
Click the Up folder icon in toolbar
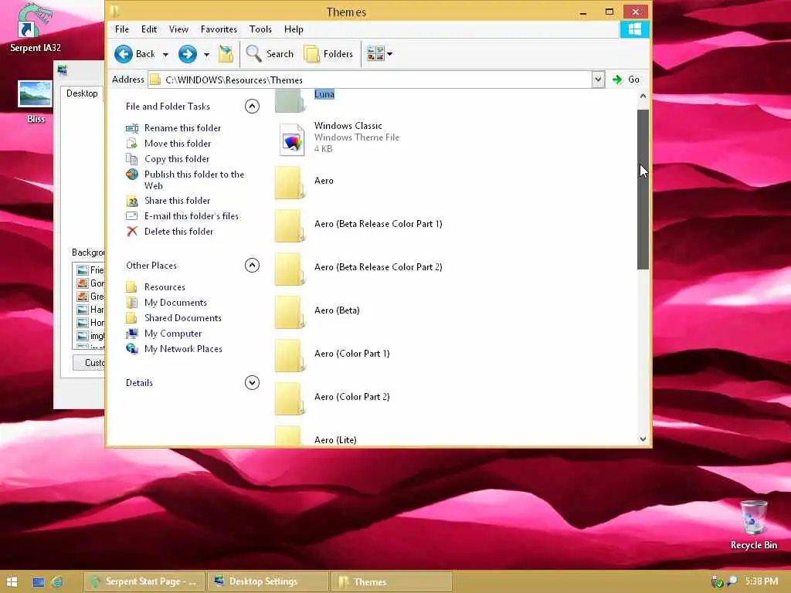[226, 54]
